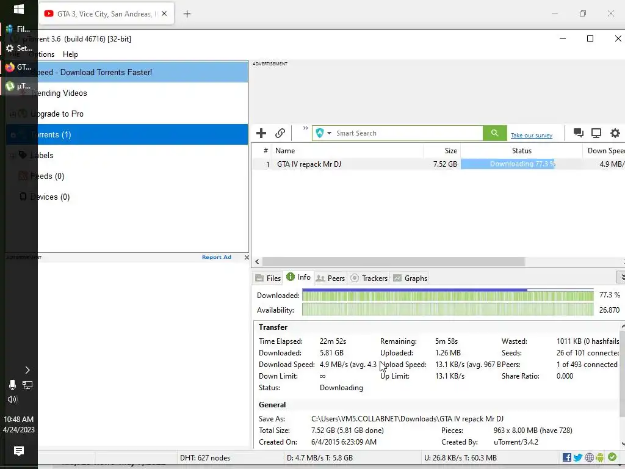The height and width of the screenshot is (469, 625).
Task: Open the notification center icon
Action: click(19, 451)
